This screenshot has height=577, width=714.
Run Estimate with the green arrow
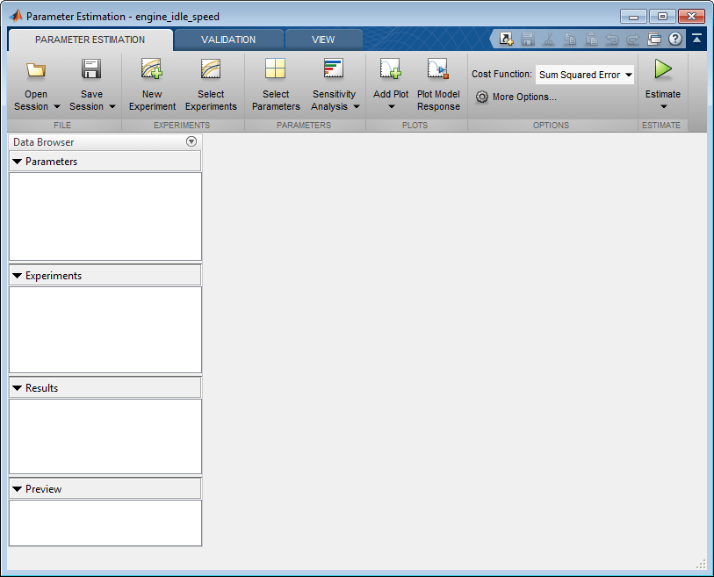(x=663, y=69)
